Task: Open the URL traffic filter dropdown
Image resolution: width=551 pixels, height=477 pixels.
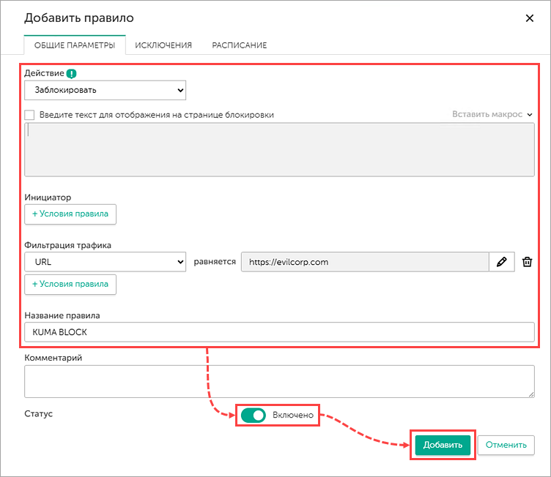Action: pos(105,262)
